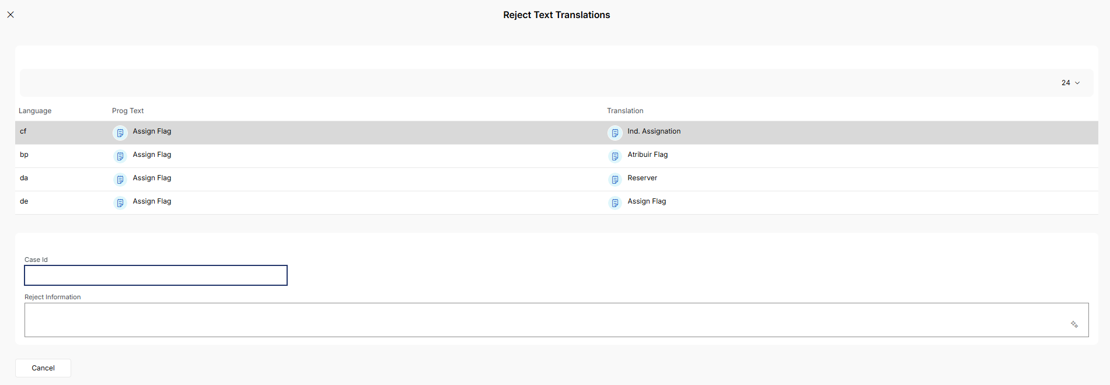This screenshot has width=1110, height=385.
Task: Expand the 24 page size dropdown
Action: coord(1070,83)
